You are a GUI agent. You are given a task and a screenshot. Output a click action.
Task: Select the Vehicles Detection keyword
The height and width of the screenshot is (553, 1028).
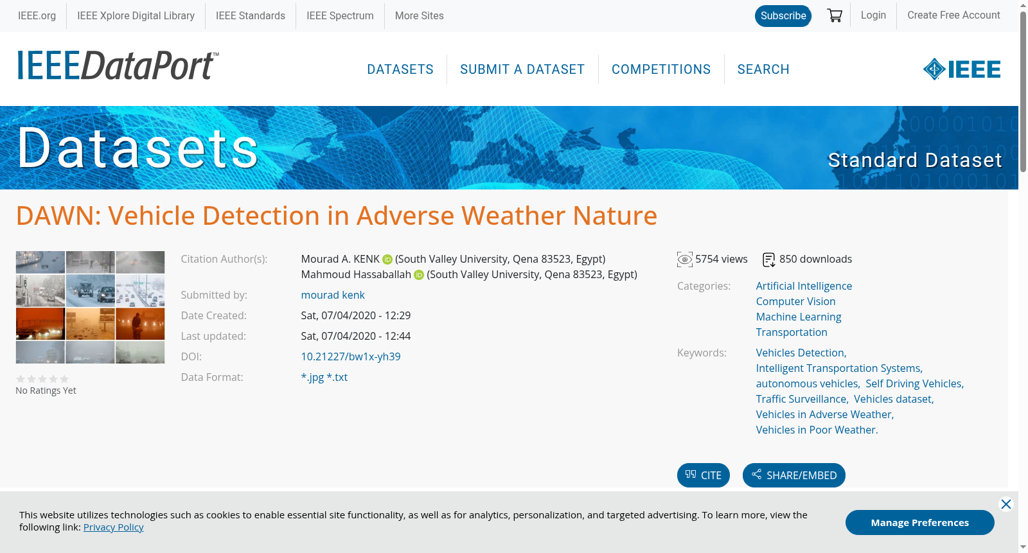point(801,353)
